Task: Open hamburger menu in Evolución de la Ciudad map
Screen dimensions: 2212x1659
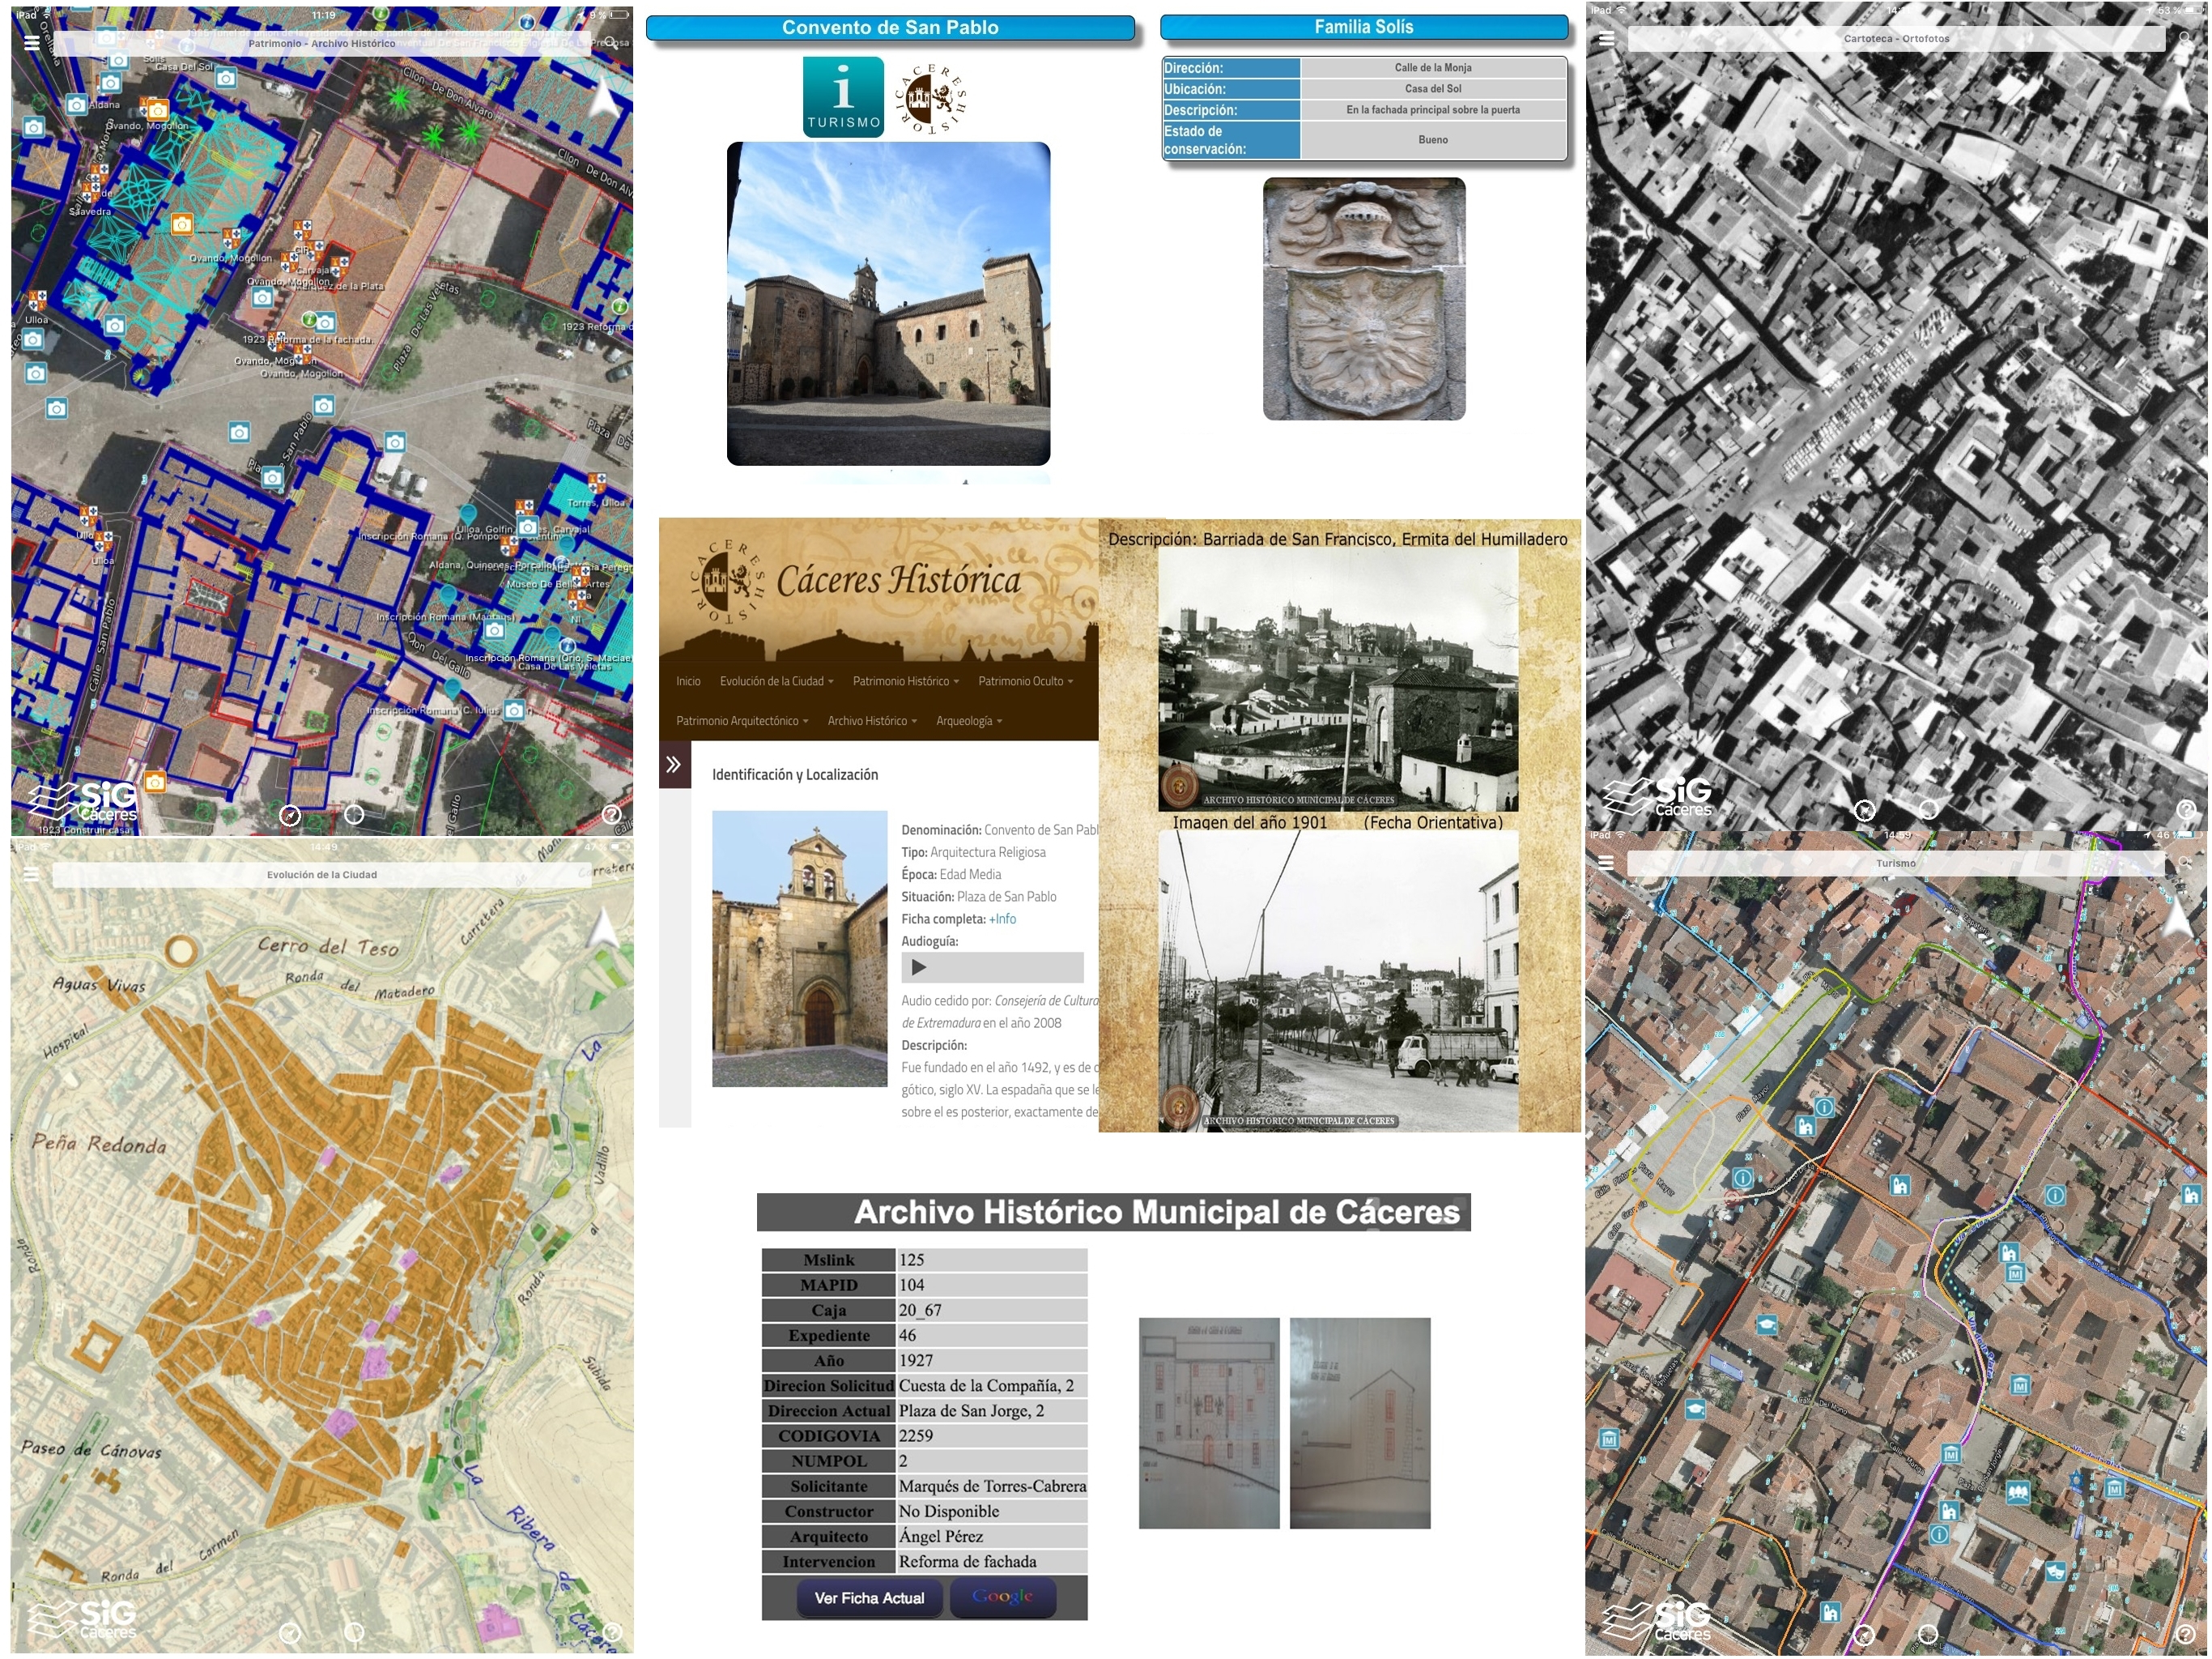Action: coord(32,875)
